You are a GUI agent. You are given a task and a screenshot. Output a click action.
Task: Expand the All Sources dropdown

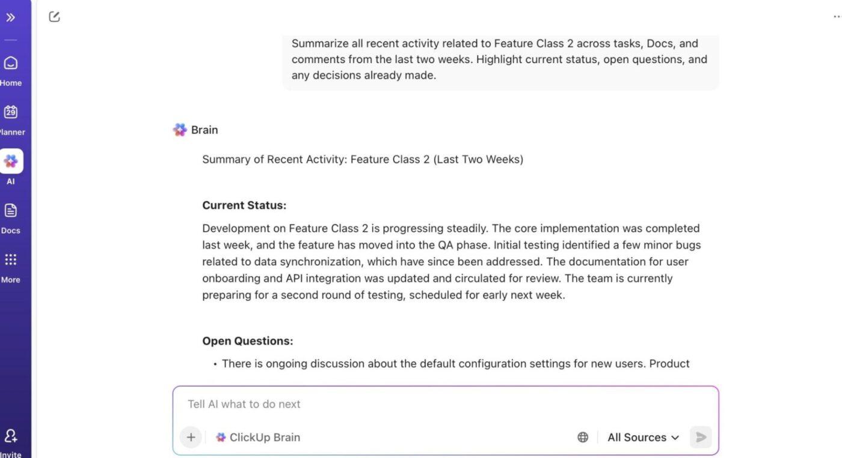click(643, 437)
